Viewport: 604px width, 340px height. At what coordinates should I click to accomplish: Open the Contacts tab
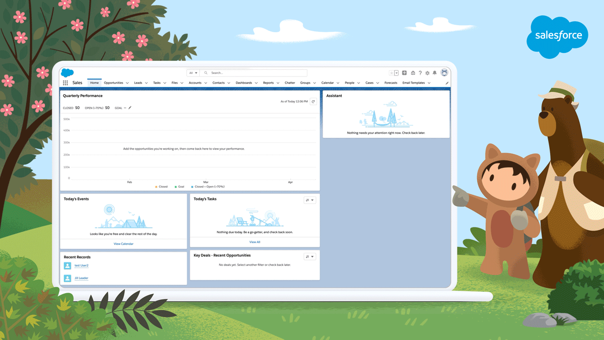point(218,83)
